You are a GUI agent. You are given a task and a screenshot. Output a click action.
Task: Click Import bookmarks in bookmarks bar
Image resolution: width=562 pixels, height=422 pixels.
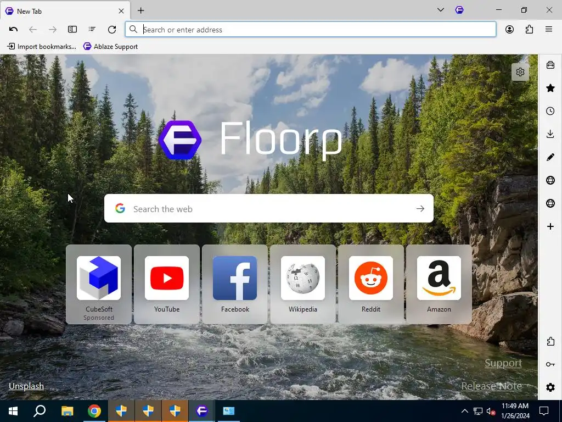point(42,47)
